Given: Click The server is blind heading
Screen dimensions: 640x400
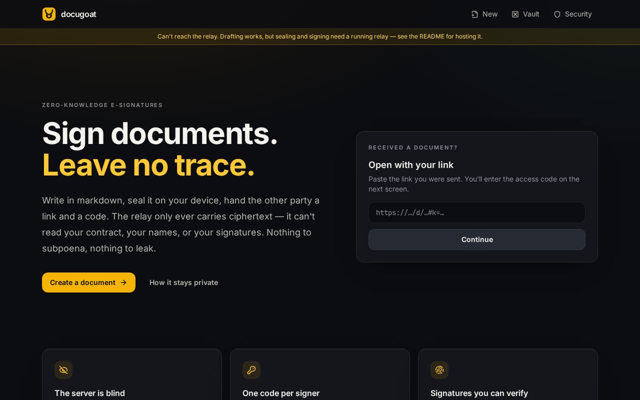Looking at the screenshot, I should tap(89, 393).
